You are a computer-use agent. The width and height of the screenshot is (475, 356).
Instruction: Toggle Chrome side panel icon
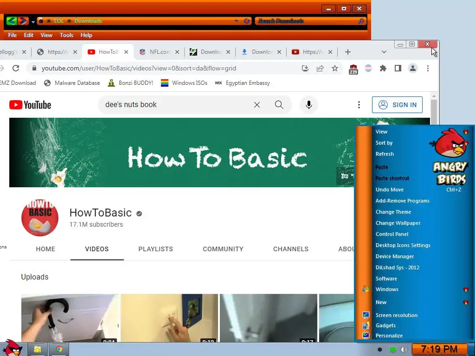click(398, 69)
